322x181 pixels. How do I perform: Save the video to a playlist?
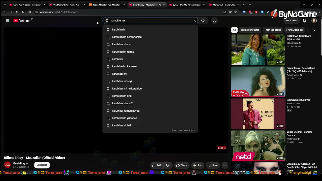coord(213,165)
